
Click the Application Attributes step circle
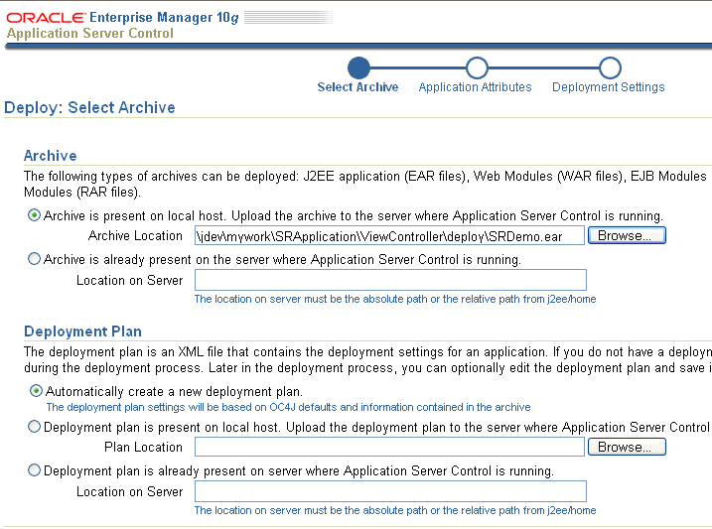pyautogui.click(x=477, y=68)
